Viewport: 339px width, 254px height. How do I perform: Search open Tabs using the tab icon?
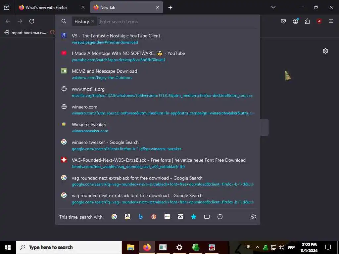tap(207, 217)
